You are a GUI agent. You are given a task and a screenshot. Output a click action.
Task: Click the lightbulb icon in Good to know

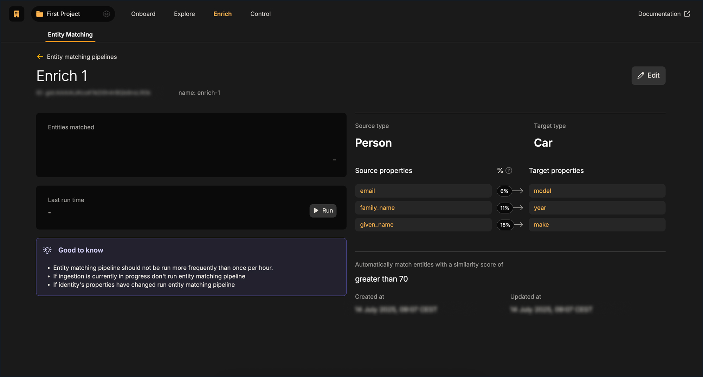coord(47,250)
